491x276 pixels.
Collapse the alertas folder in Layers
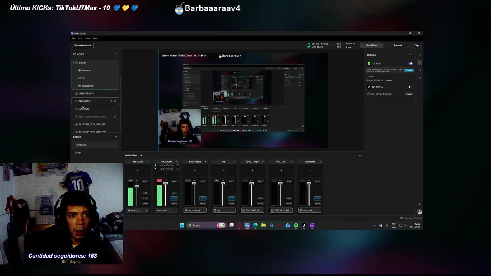pos(73,62)
